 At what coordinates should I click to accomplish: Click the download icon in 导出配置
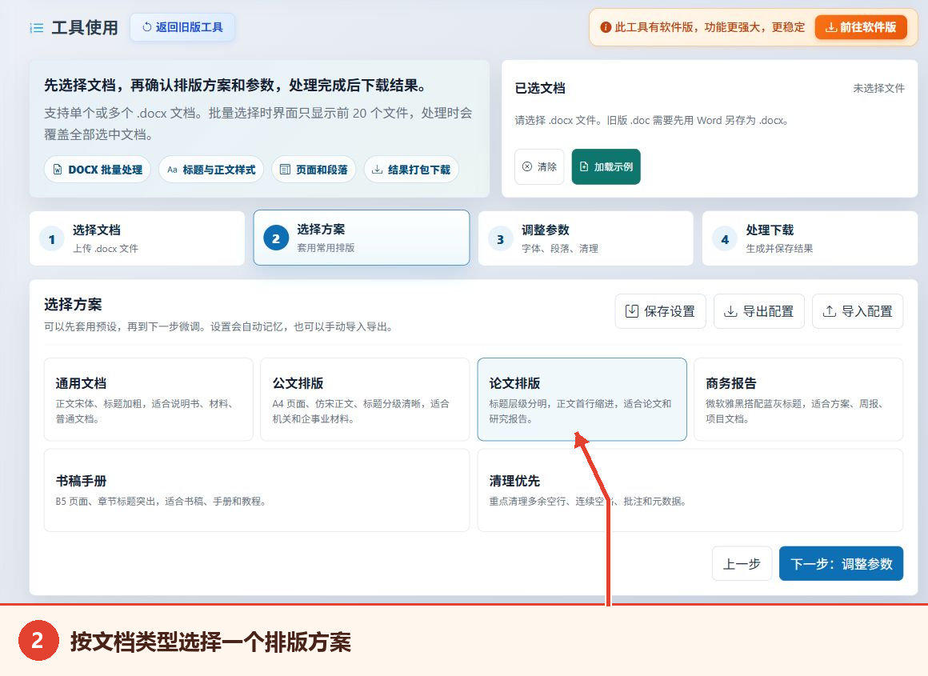tap(731, 311)
